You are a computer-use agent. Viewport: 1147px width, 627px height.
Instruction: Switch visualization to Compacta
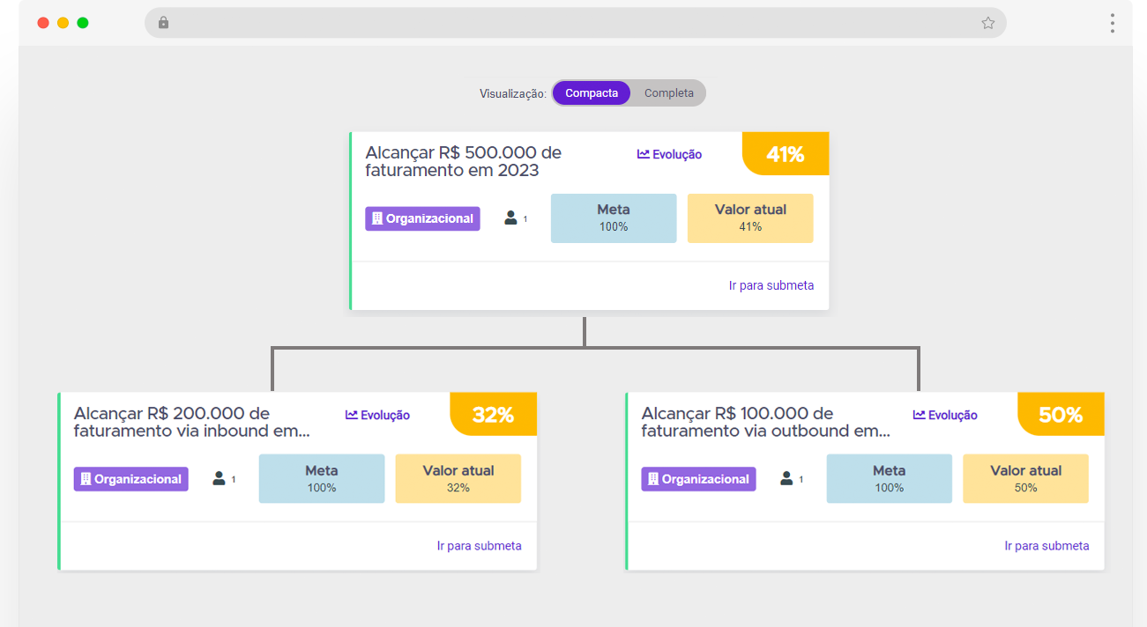[x=592, y=93]
